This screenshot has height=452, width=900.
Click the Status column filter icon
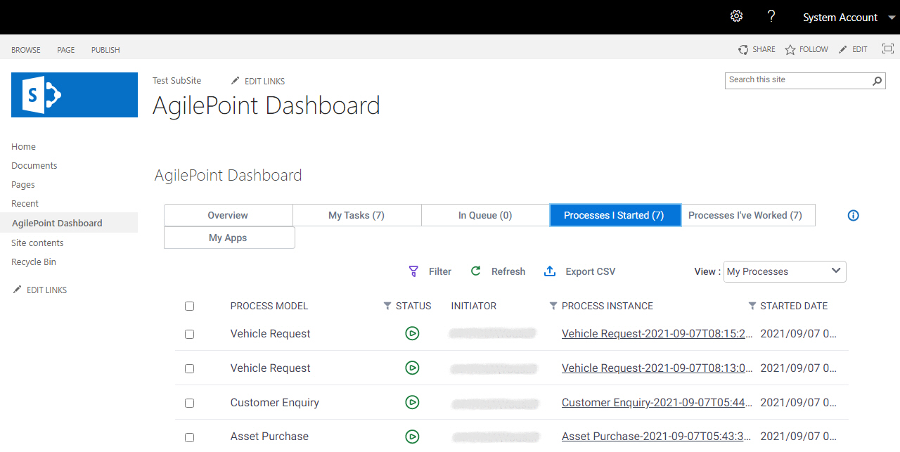coord(387,306)
